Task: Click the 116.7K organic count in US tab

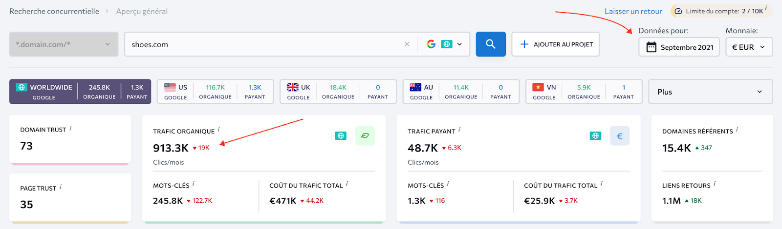Action: [x=215, y=87]
